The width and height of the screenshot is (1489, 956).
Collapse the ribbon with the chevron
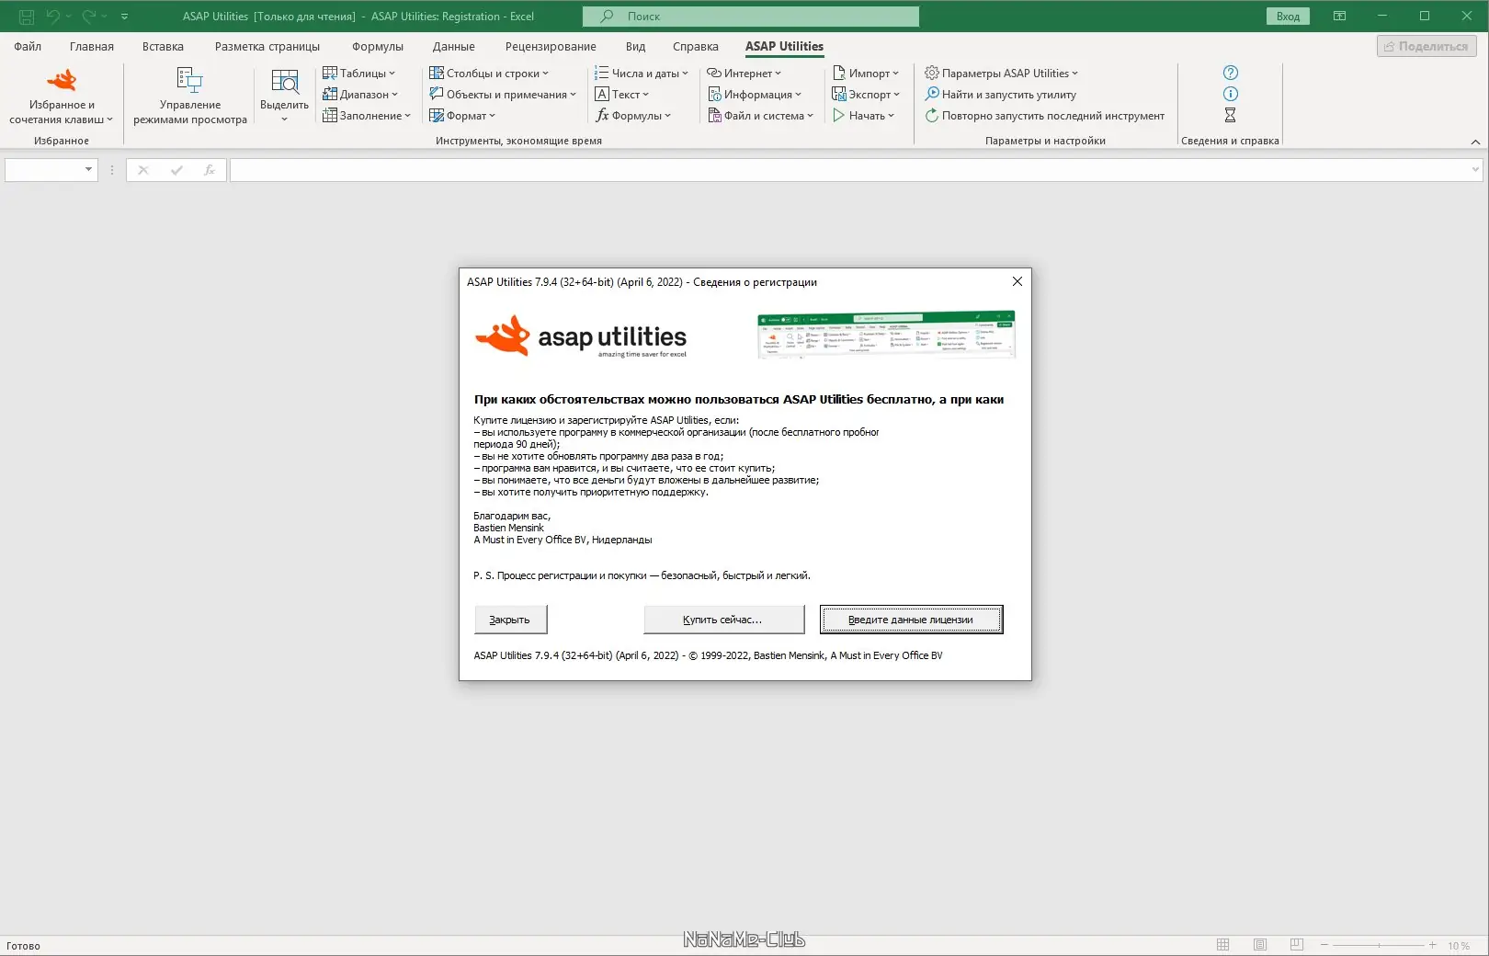[1475, 142]
